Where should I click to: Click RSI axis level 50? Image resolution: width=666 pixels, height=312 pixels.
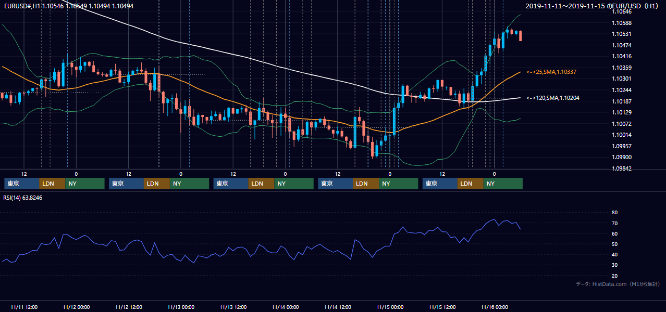(x=614, y=244)
